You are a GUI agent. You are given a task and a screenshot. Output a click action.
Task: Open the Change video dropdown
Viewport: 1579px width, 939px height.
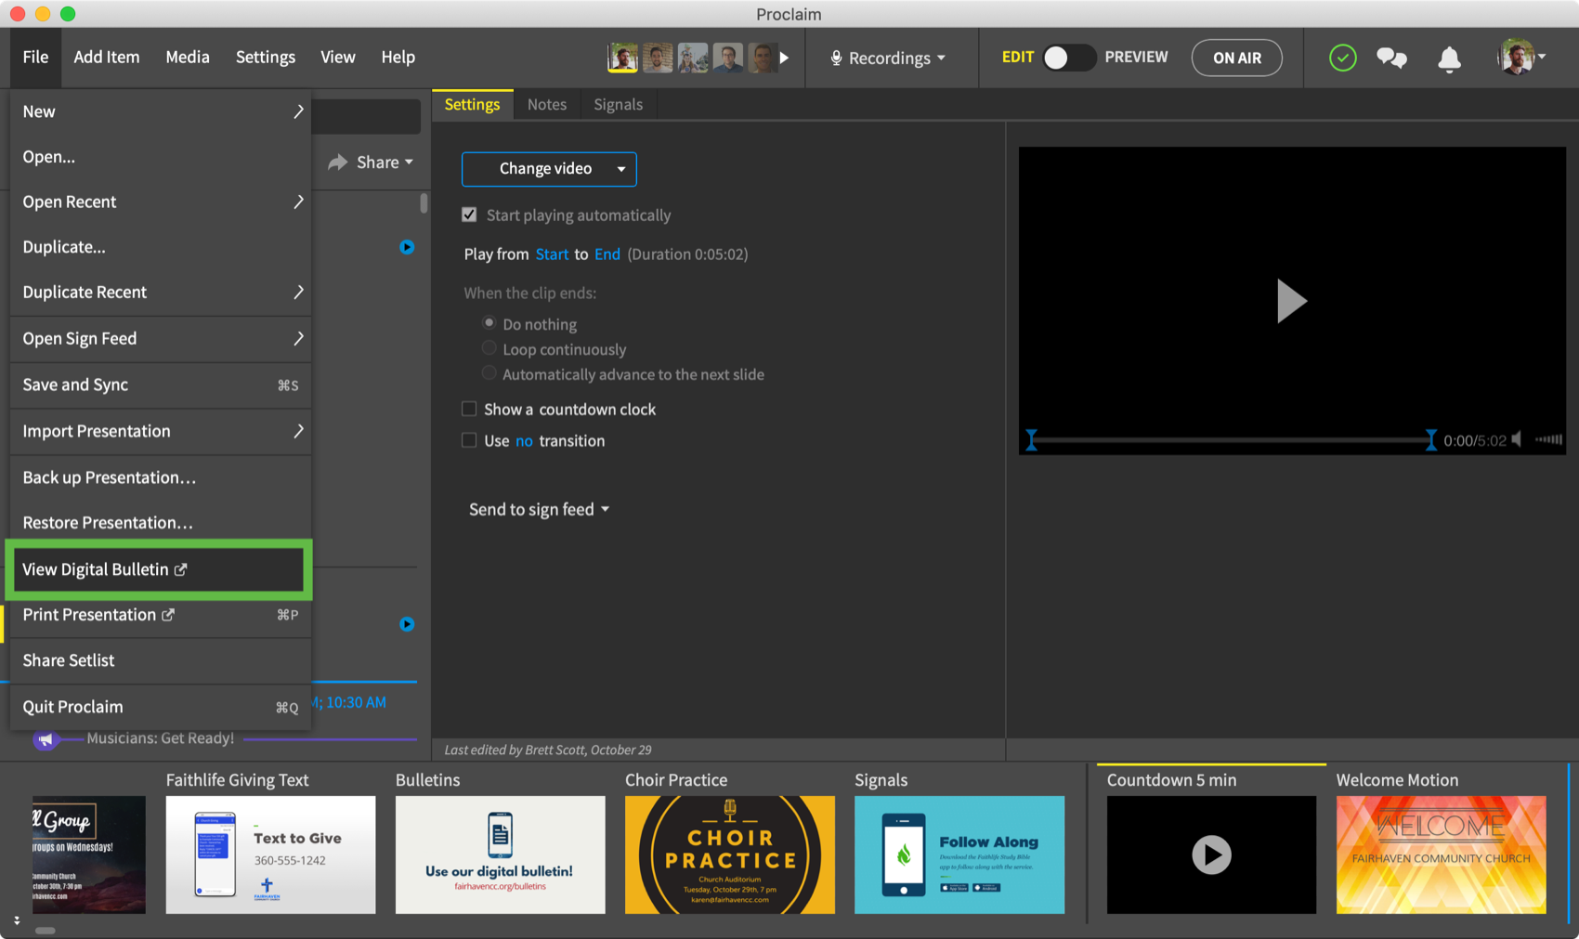549,169
